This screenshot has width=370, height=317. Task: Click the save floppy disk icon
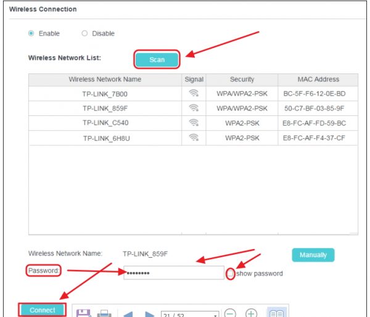[x=83, y=313]
